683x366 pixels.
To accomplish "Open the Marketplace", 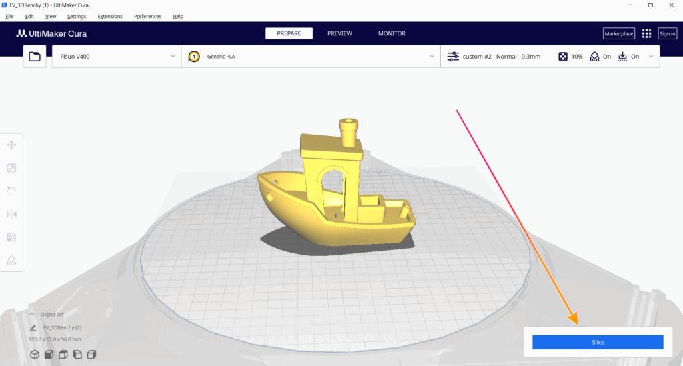I will tap(618, 33).
